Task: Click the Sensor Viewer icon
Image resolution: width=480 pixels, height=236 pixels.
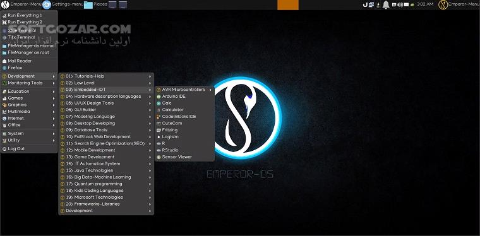Action: (159, 157)
